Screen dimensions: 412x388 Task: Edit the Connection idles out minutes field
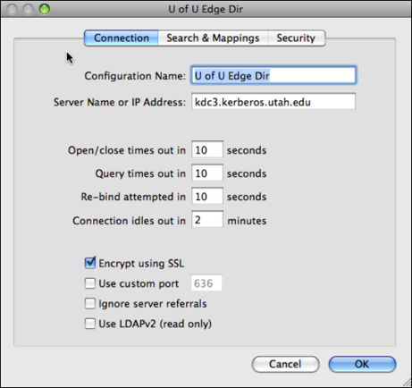[x=207, y=220]
